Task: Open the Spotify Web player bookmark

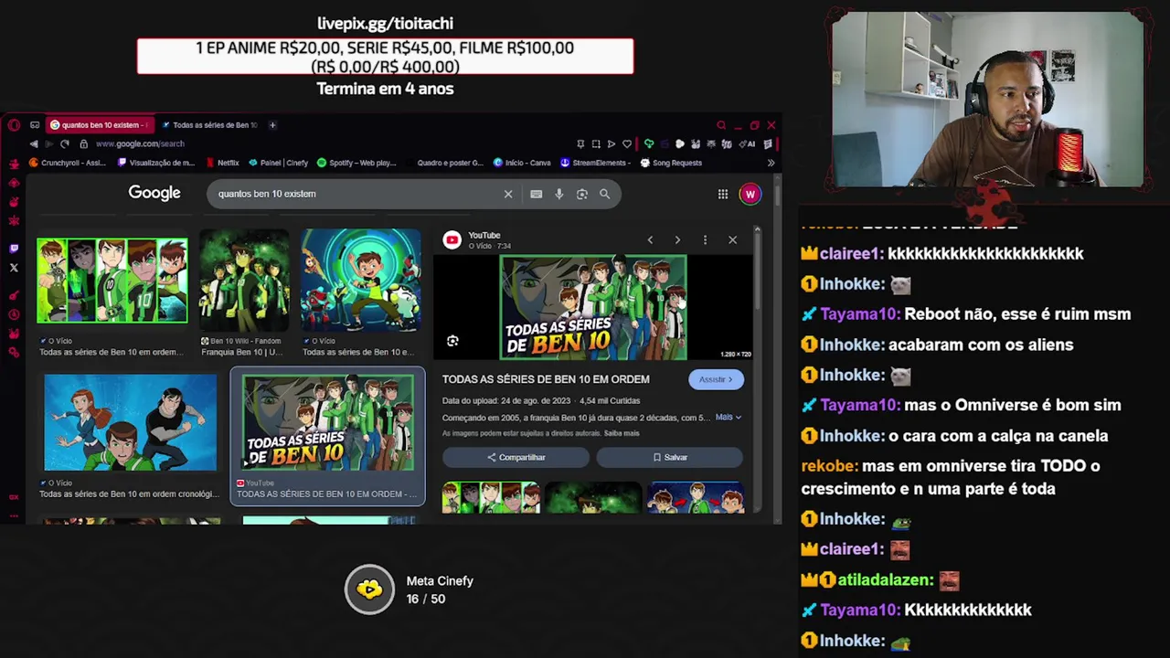Action: [x=356, y=163]
